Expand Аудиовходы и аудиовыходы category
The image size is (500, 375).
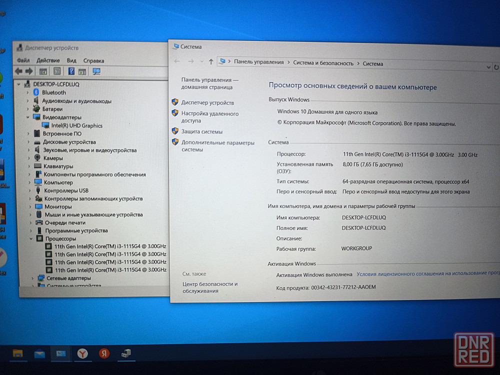tap(27, 101)
